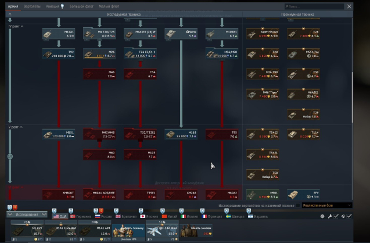Click the M46 "Tiger" premium tank

261,94
